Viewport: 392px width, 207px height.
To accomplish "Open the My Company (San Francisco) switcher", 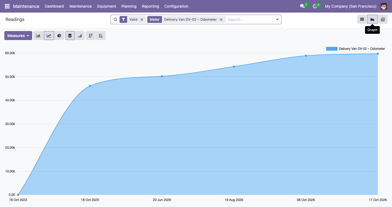I will point(351,6).
